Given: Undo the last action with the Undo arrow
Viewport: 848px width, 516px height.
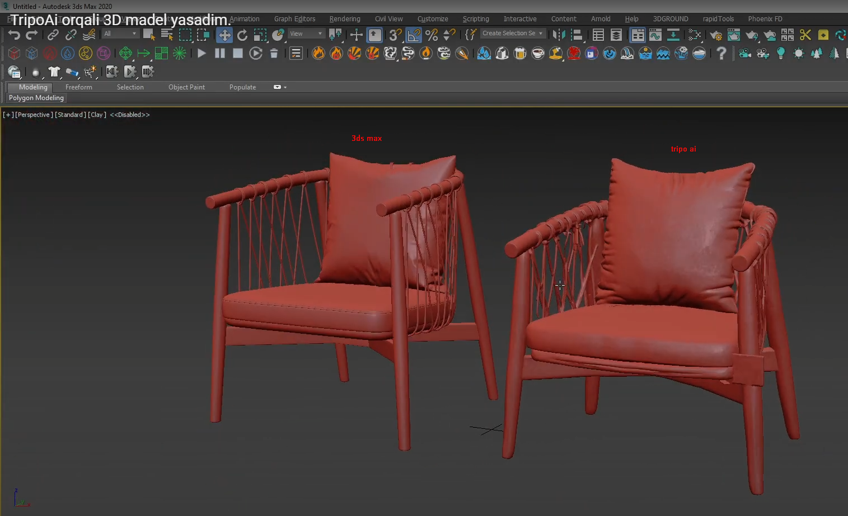Looking at the screenshot, I should (14, 35).
